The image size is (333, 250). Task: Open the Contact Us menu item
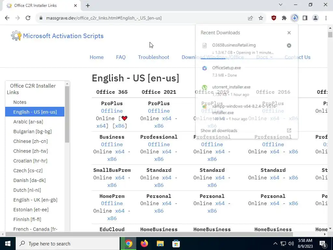click(298, 57)
